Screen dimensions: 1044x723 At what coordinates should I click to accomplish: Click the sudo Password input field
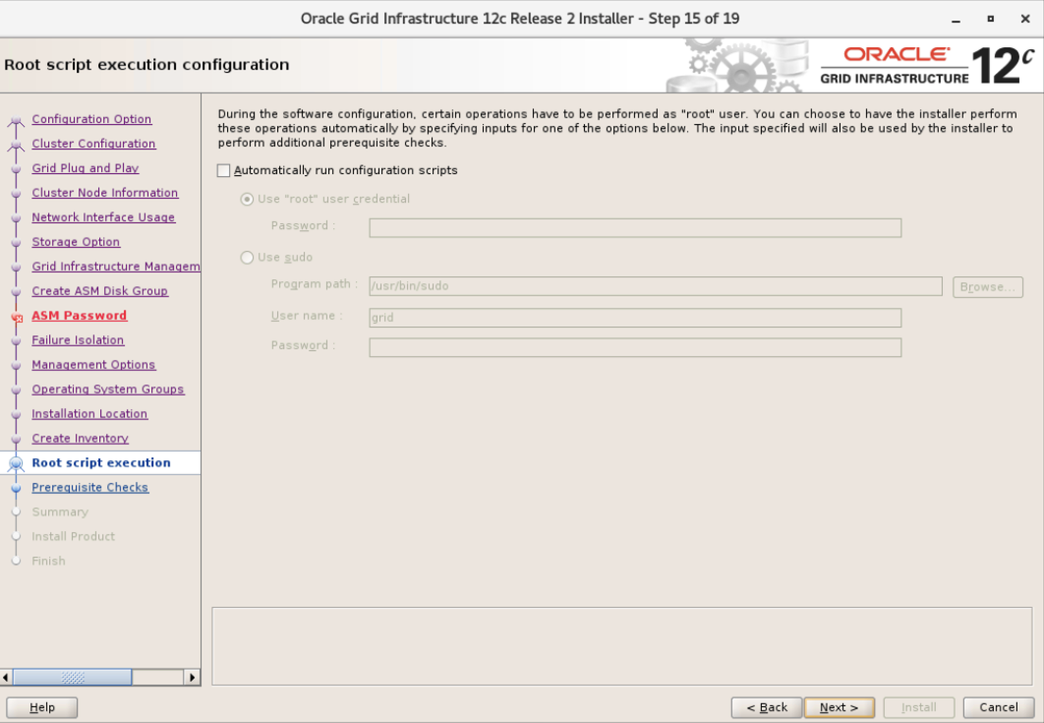pyautogui.click(x=635, y=347)
